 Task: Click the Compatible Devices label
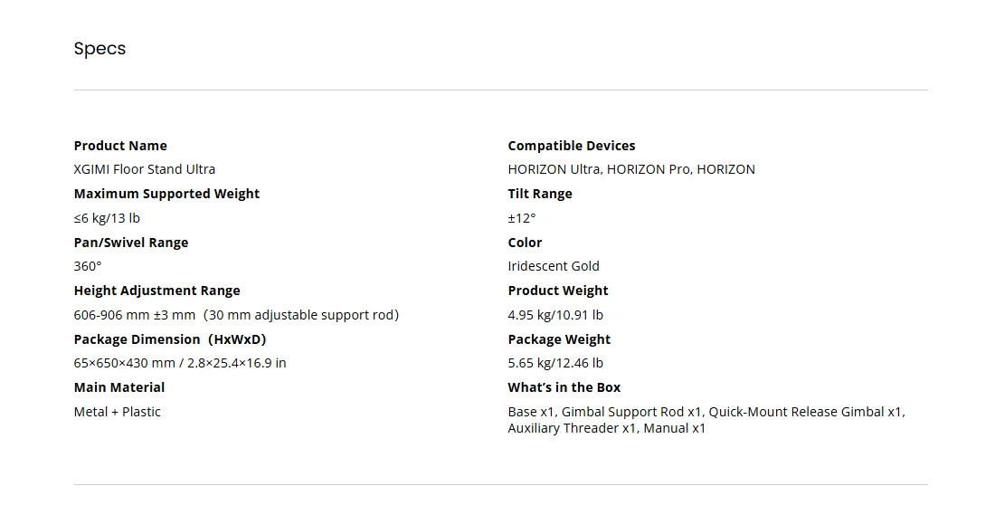click(x=572, y=146)
